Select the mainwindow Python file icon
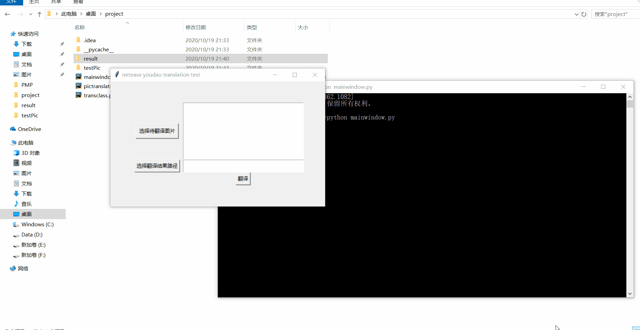 79,77
